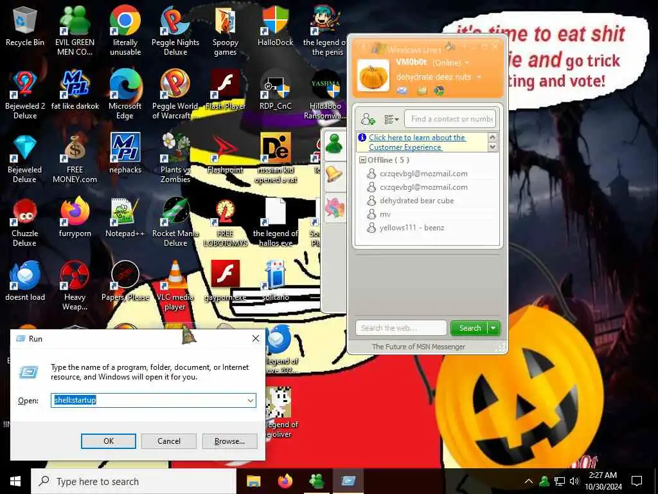Image resolution: width=658 pixels, height=494 pixels.
Task: Open the 'doesnt load' Thunderbird shortcut
Action: coord(25,282)
